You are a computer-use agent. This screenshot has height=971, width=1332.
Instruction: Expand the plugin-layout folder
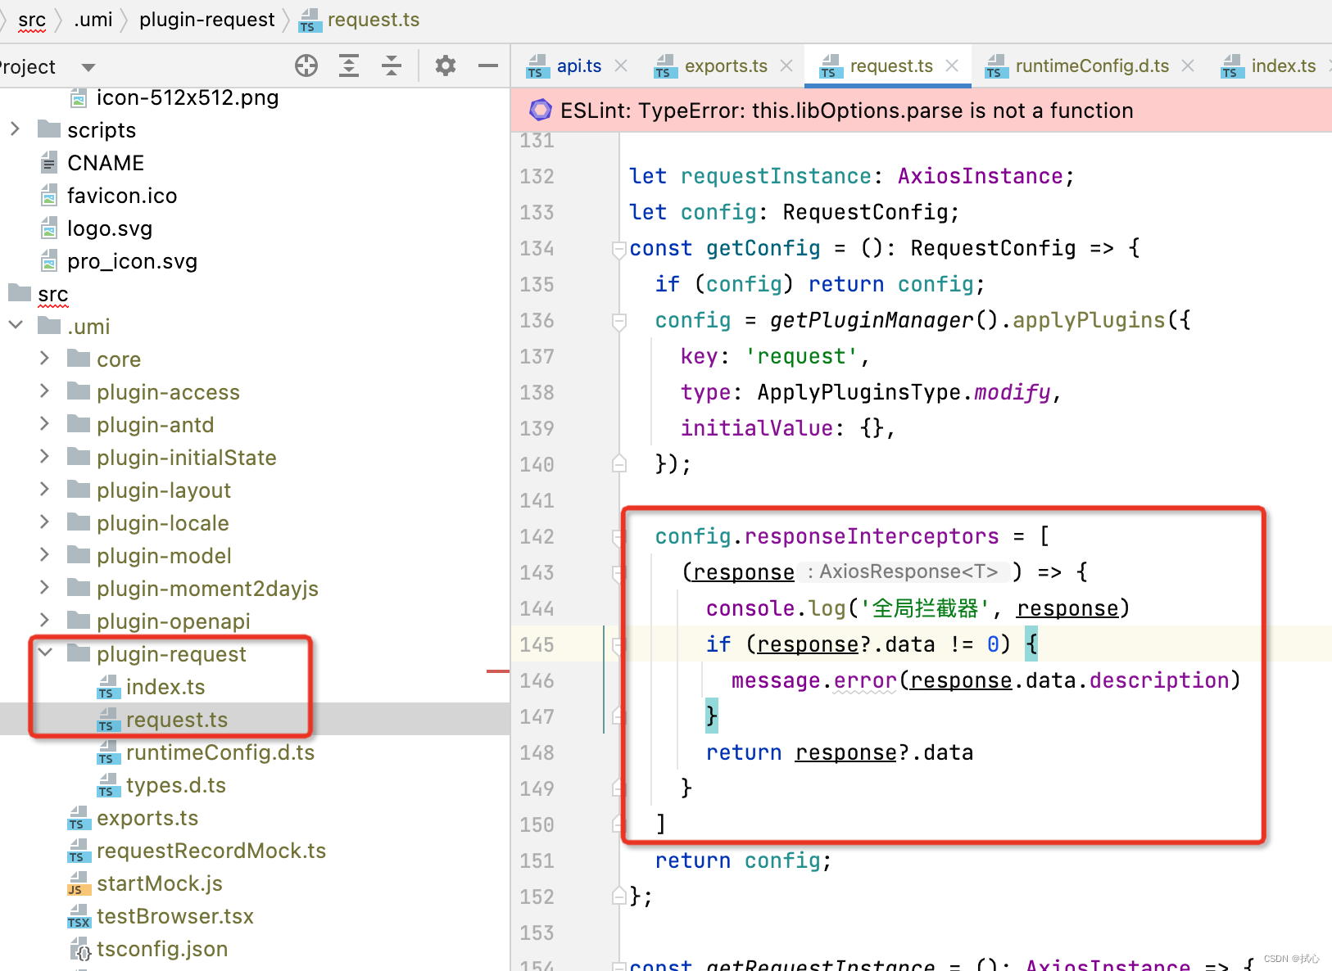[44, 489]
